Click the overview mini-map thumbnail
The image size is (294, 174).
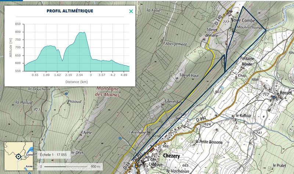pos(18,157)
